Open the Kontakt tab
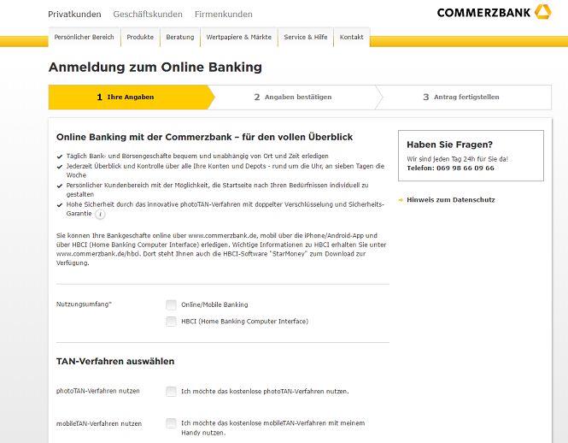Image resolution: width=568 pixels, height=443 pixels. click(x=351, y=37)
